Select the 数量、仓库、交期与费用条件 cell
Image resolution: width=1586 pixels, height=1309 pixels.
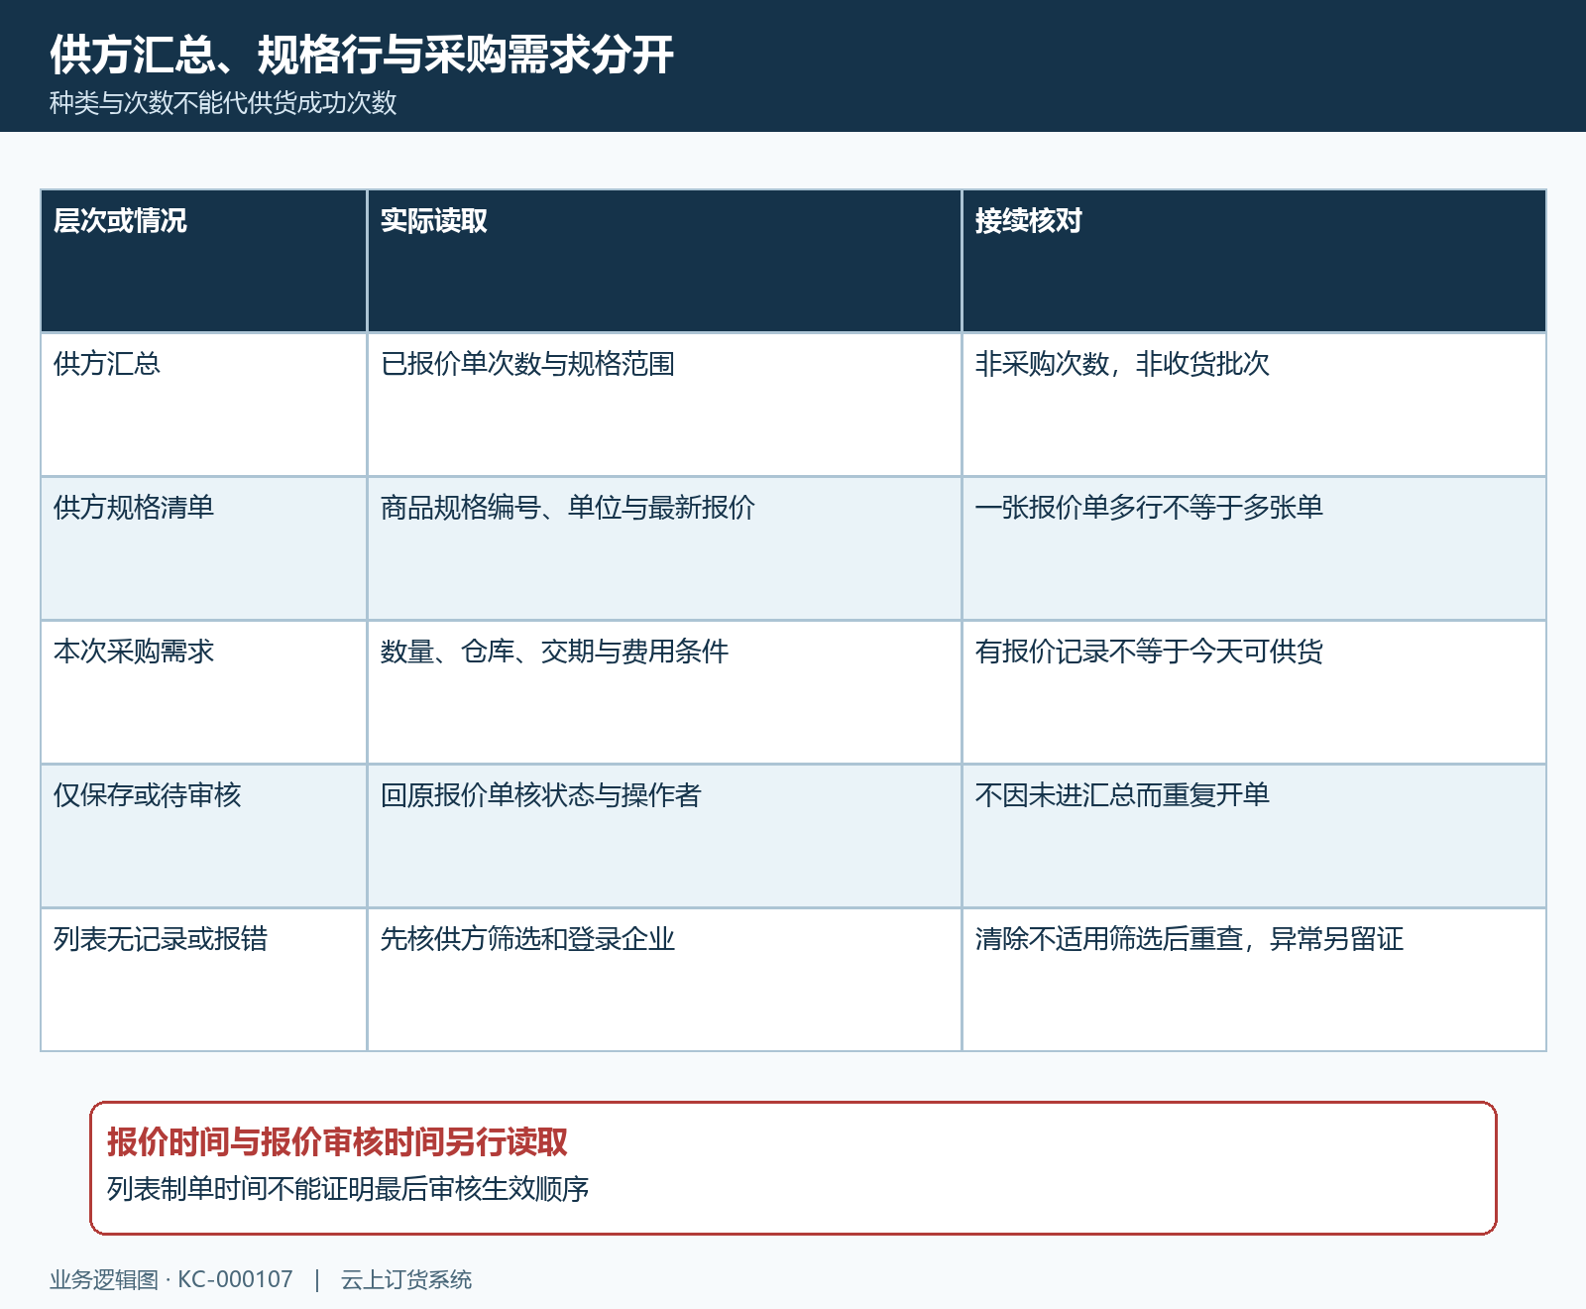664,692
